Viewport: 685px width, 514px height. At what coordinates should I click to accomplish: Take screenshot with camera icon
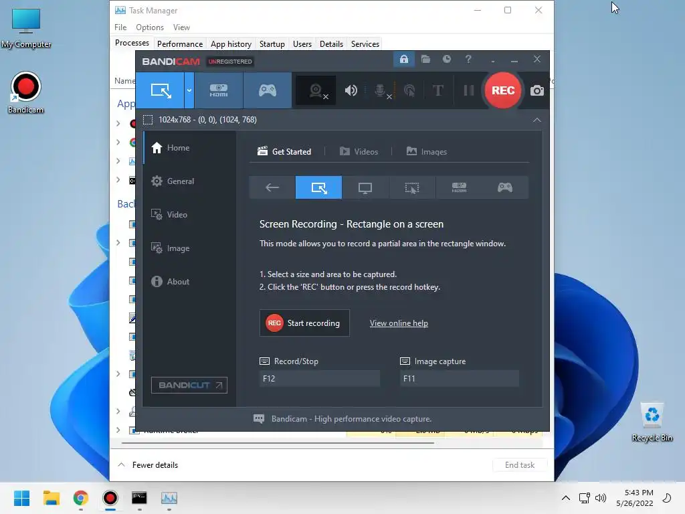(x=537, y=90)
